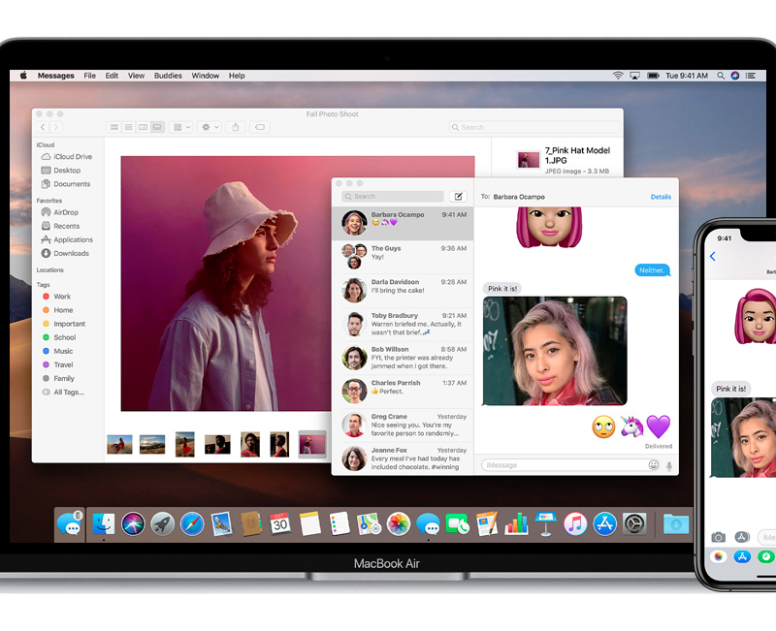Switch Finder to gallery view
Viewport: 776px width, 631px height.
point(157,127)
